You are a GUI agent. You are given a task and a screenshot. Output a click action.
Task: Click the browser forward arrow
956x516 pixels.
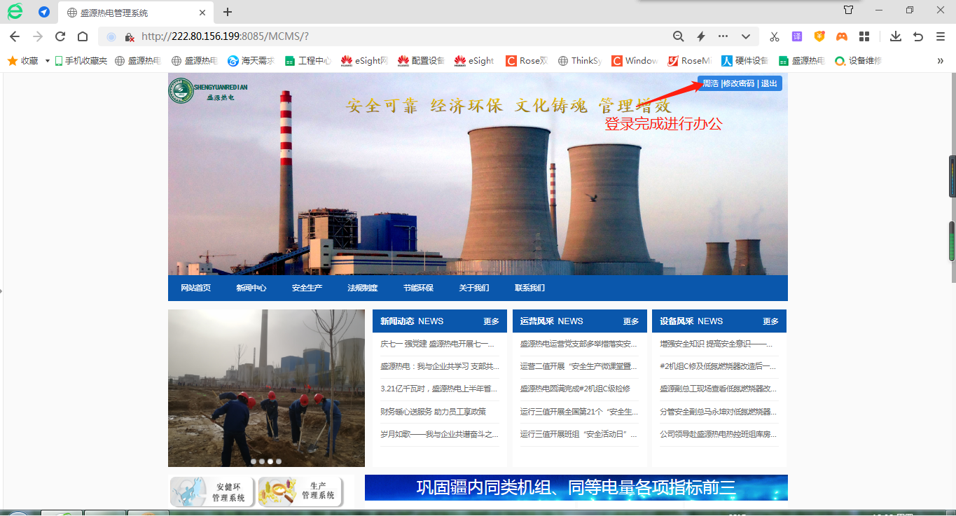(37, 36)
